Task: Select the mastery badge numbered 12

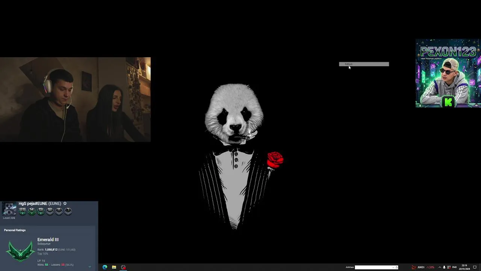Action: [x=50, y=211]
